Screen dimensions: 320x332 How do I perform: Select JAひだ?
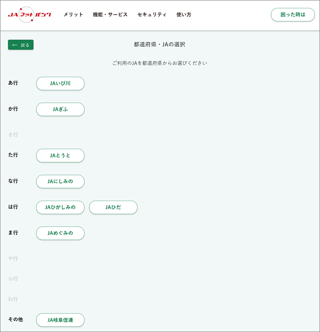pyautogui.click(x=113, y=207)
